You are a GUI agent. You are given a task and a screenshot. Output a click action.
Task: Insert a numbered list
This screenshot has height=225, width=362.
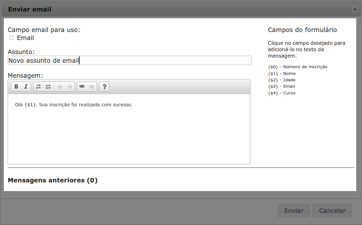coord(38,87)
